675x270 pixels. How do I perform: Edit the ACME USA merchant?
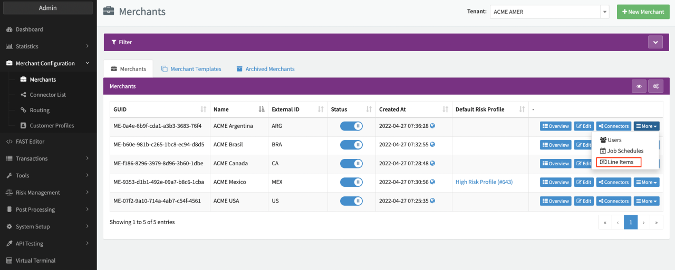pos(584,201)
